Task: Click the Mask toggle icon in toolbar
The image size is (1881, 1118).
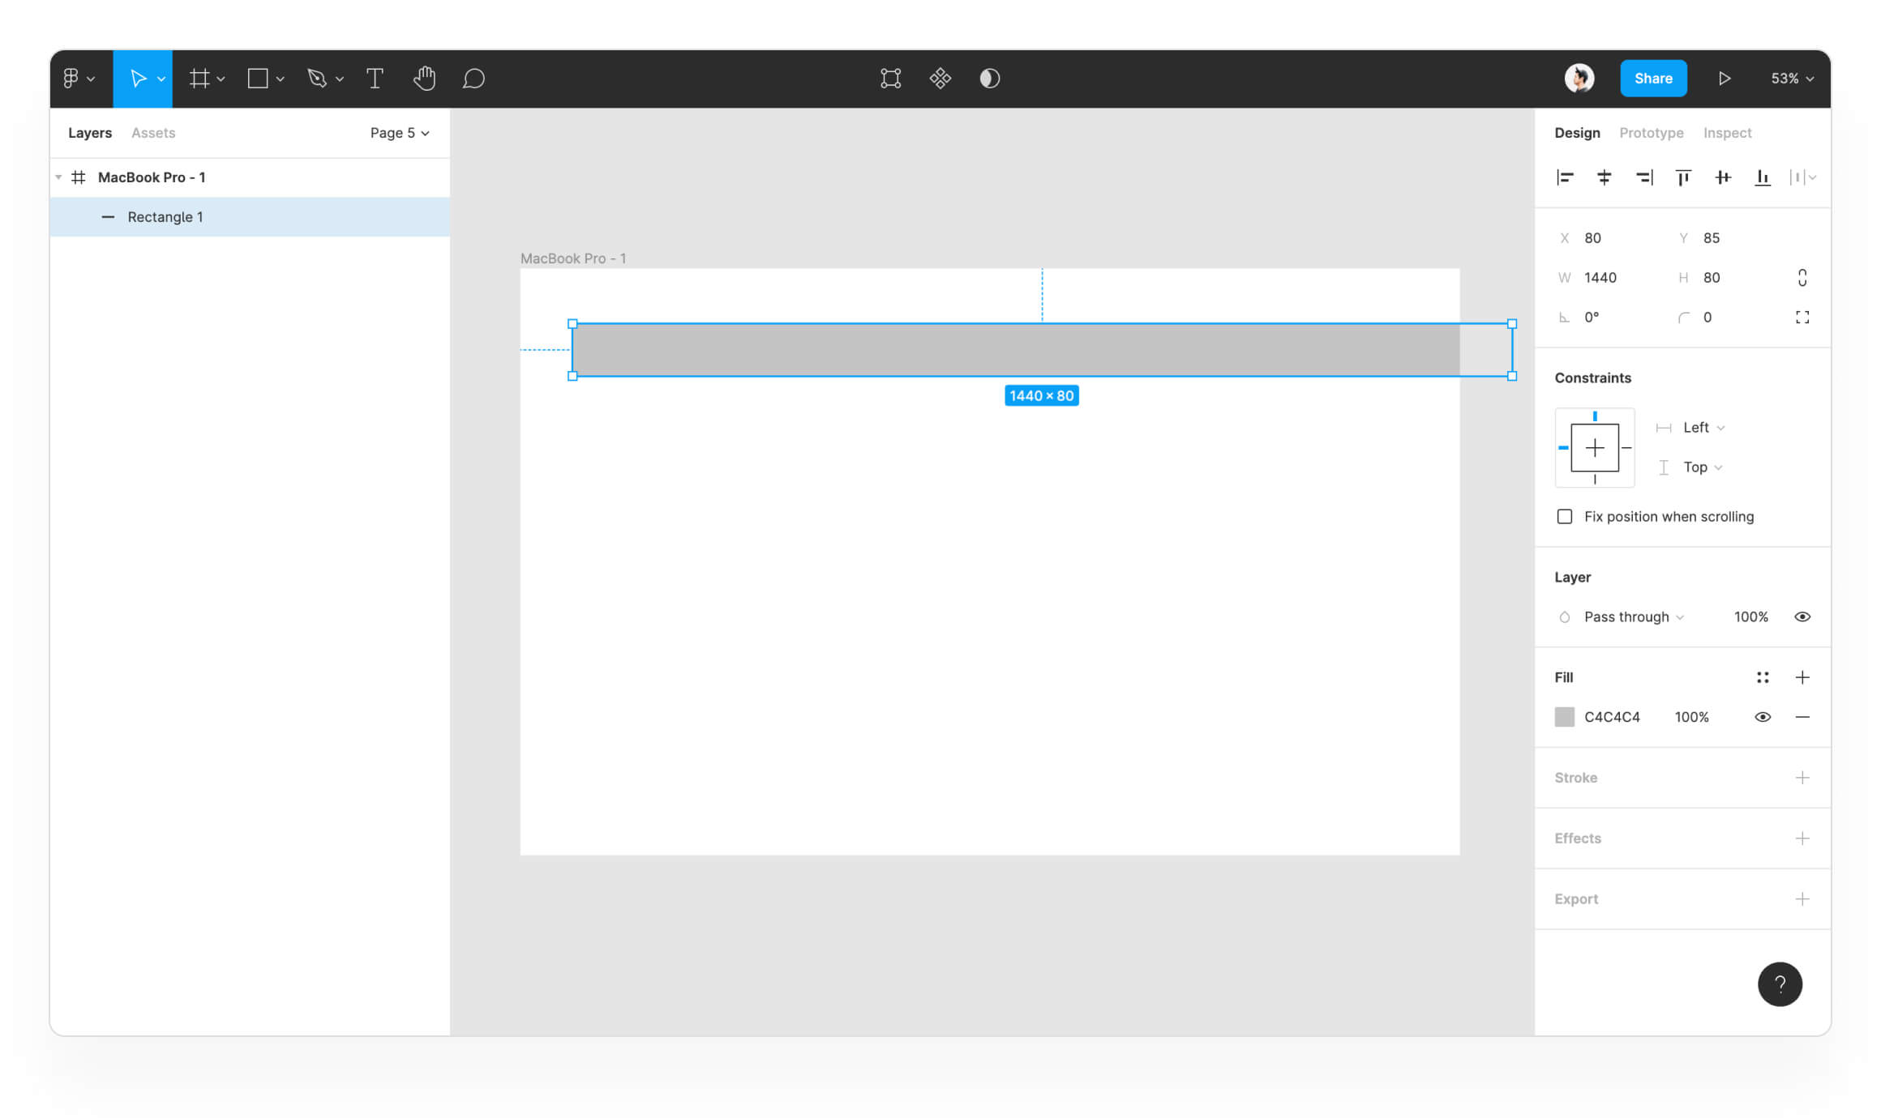Action: coord(989,79)
